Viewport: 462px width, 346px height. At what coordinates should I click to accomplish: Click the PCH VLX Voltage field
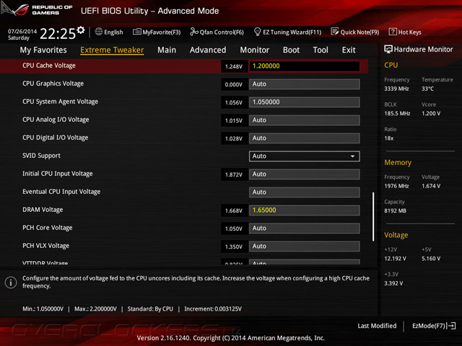[305, 247]
